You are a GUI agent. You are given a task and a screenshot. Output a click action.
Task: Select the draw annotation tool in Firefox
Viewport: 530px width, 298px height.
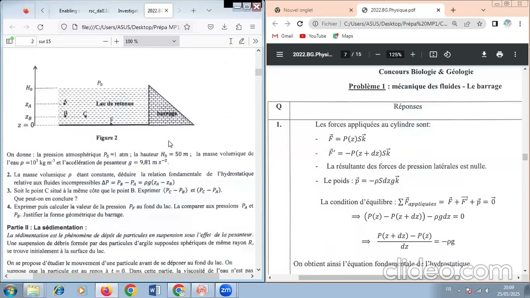(x=242, y=41)
